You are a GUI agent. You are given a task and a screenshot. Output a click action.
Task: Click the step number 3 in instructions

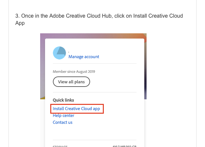pyautogui.click(x=17, y=16)
